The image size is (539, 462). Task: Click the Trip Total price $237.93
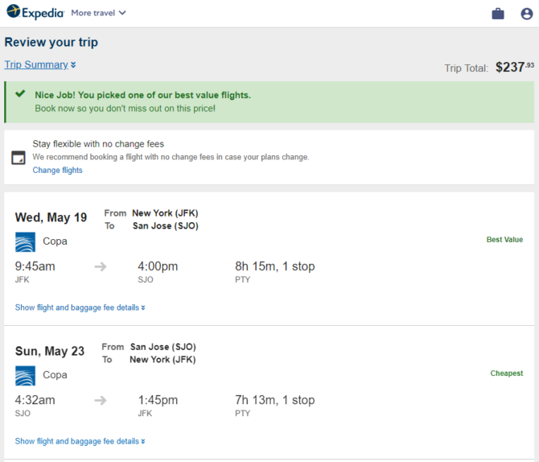click(x=515, y=67)
